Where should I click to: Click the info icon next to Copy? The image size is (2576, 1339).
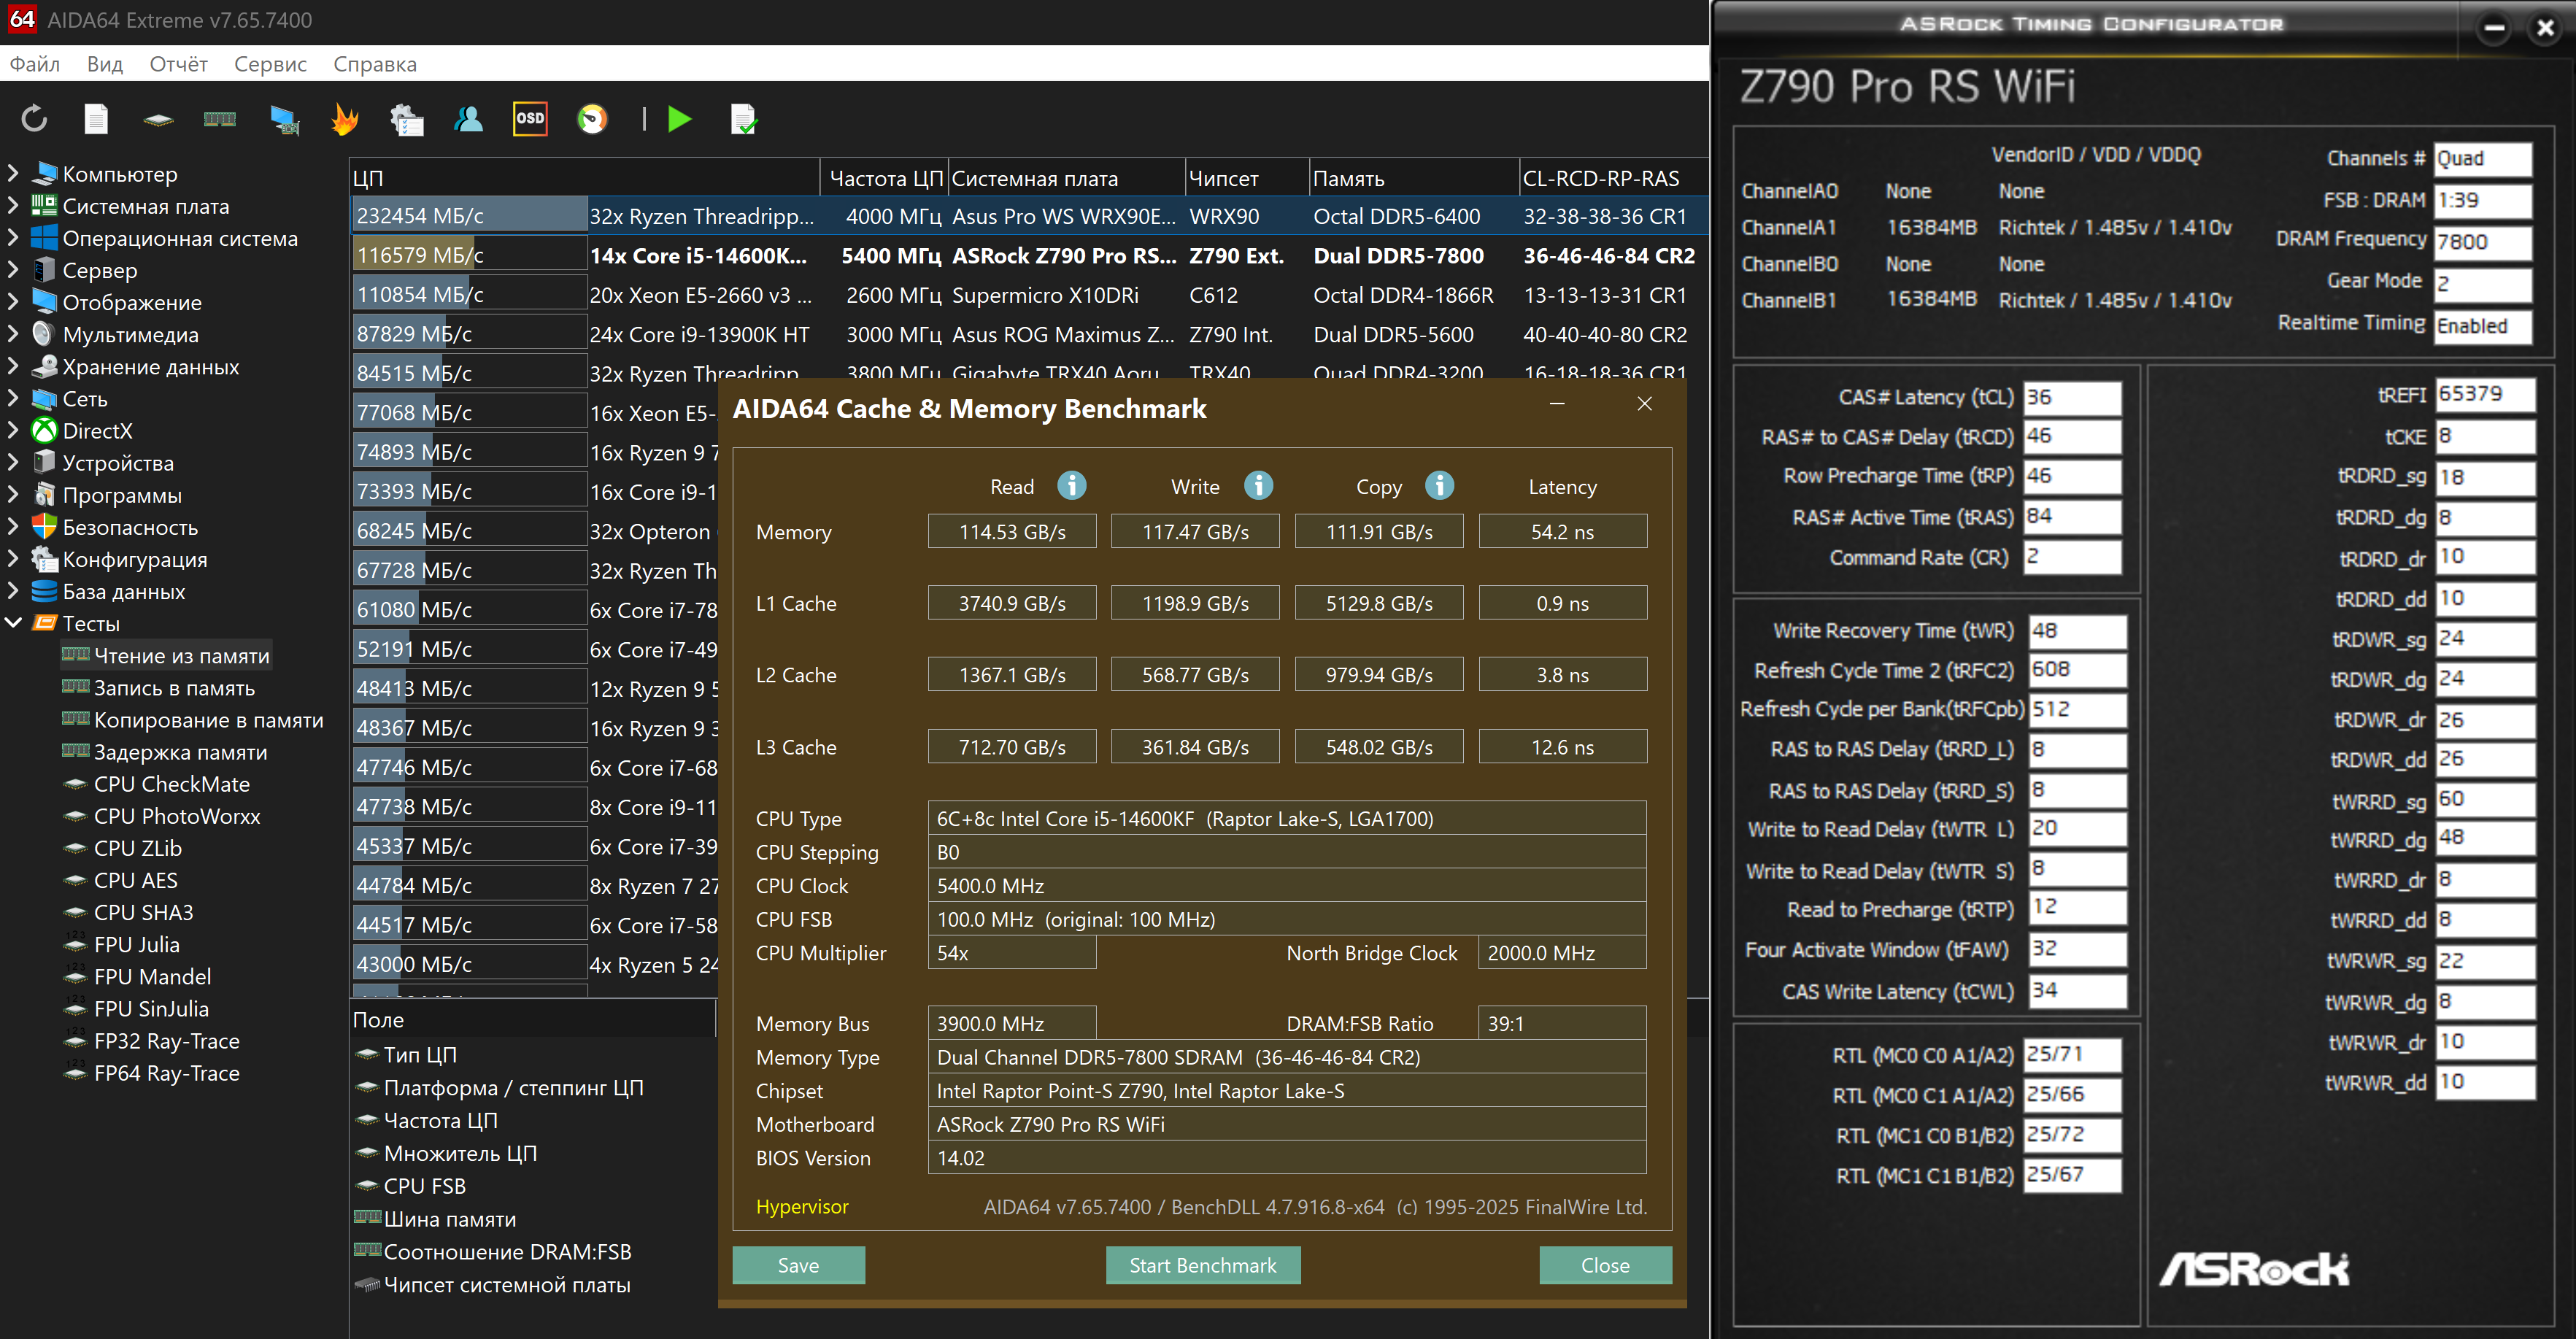pos(1439,485)
